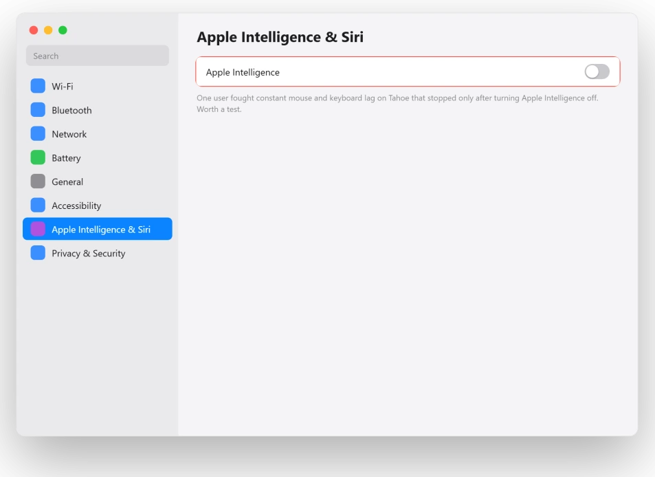The height and width of the screenshot is (477, 655).
Task: Click the purple Apple Intelligence & Siri icon
Action: (x=38, y=229)
